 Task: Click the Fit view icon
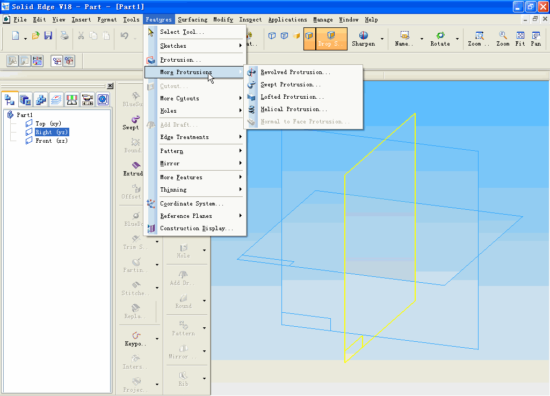[520, 39]
